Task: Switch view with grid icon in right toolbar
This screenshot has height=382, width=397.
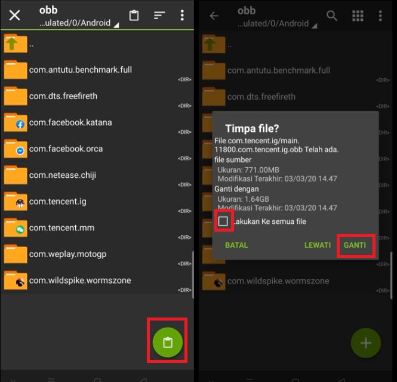Action: coord(358,16)
